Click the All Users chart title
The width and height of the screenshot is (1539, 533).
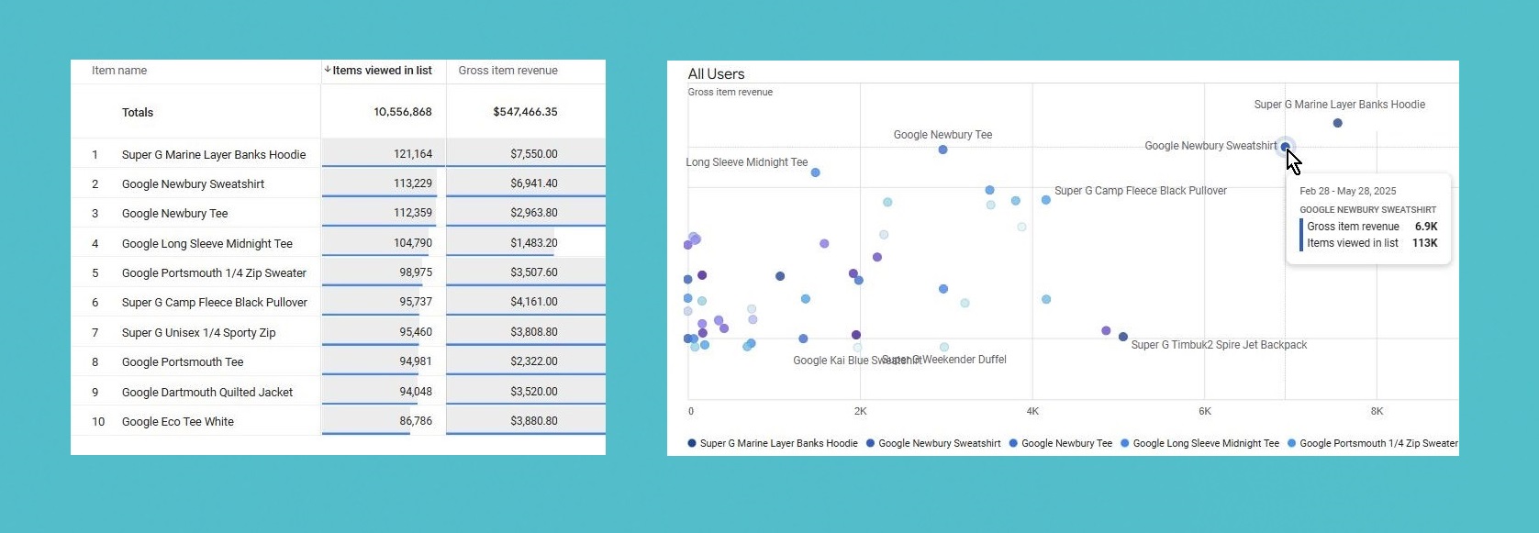click(716, 74)
